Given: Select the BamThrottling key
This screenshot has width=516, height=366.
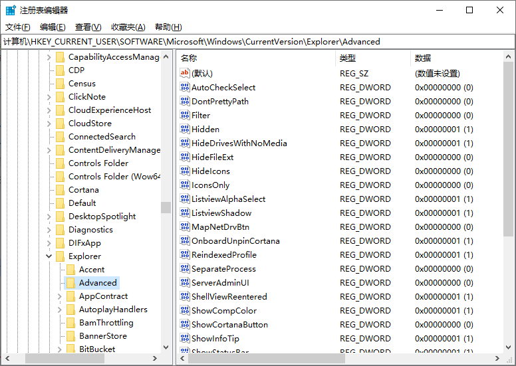Looking at the screenshot, I should 106,323.
